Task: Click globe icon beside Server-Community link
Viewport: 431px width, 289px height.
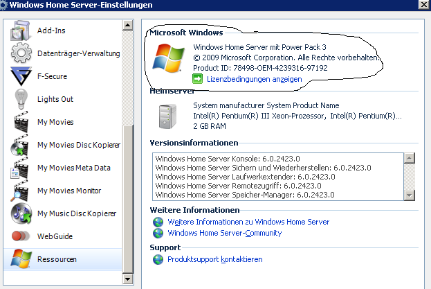Action: [158, 233]
